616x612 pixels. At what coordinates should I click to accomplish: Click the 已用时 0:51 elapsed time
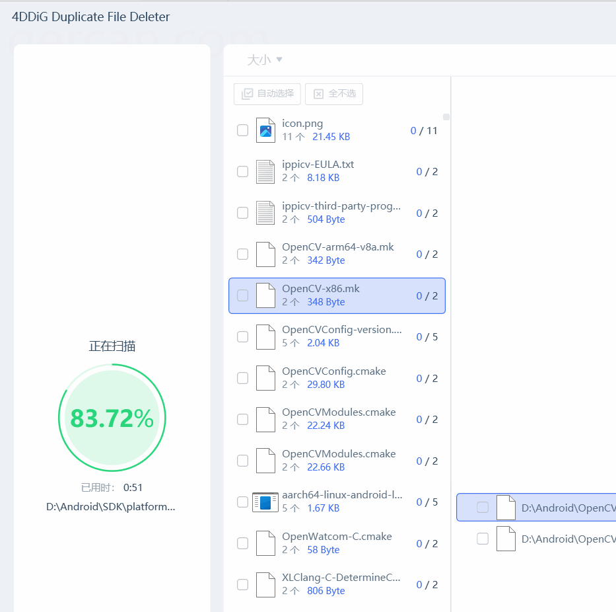click(112, 488)
